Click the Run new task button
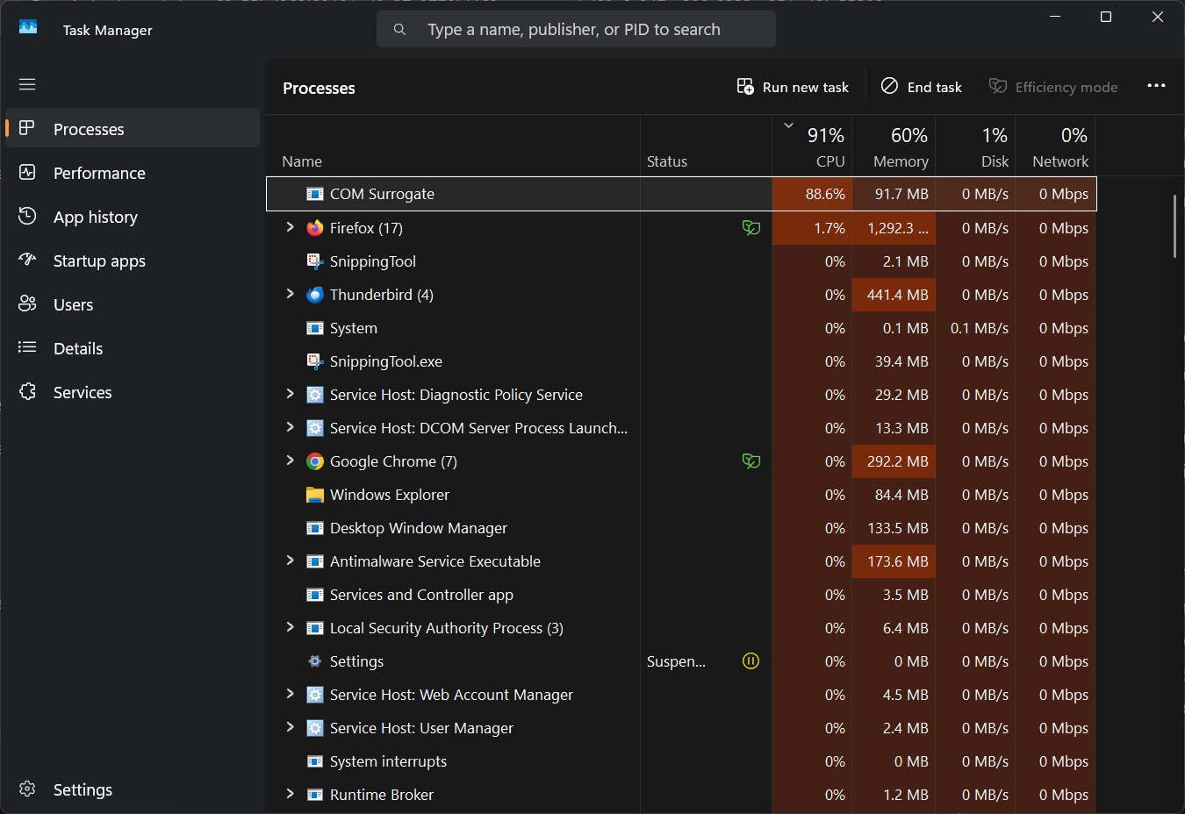 point(793,87)
